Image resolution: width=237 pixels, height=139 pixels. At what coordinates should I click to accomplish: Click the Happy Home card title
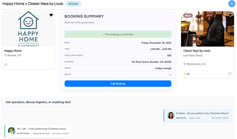point(13,51)
